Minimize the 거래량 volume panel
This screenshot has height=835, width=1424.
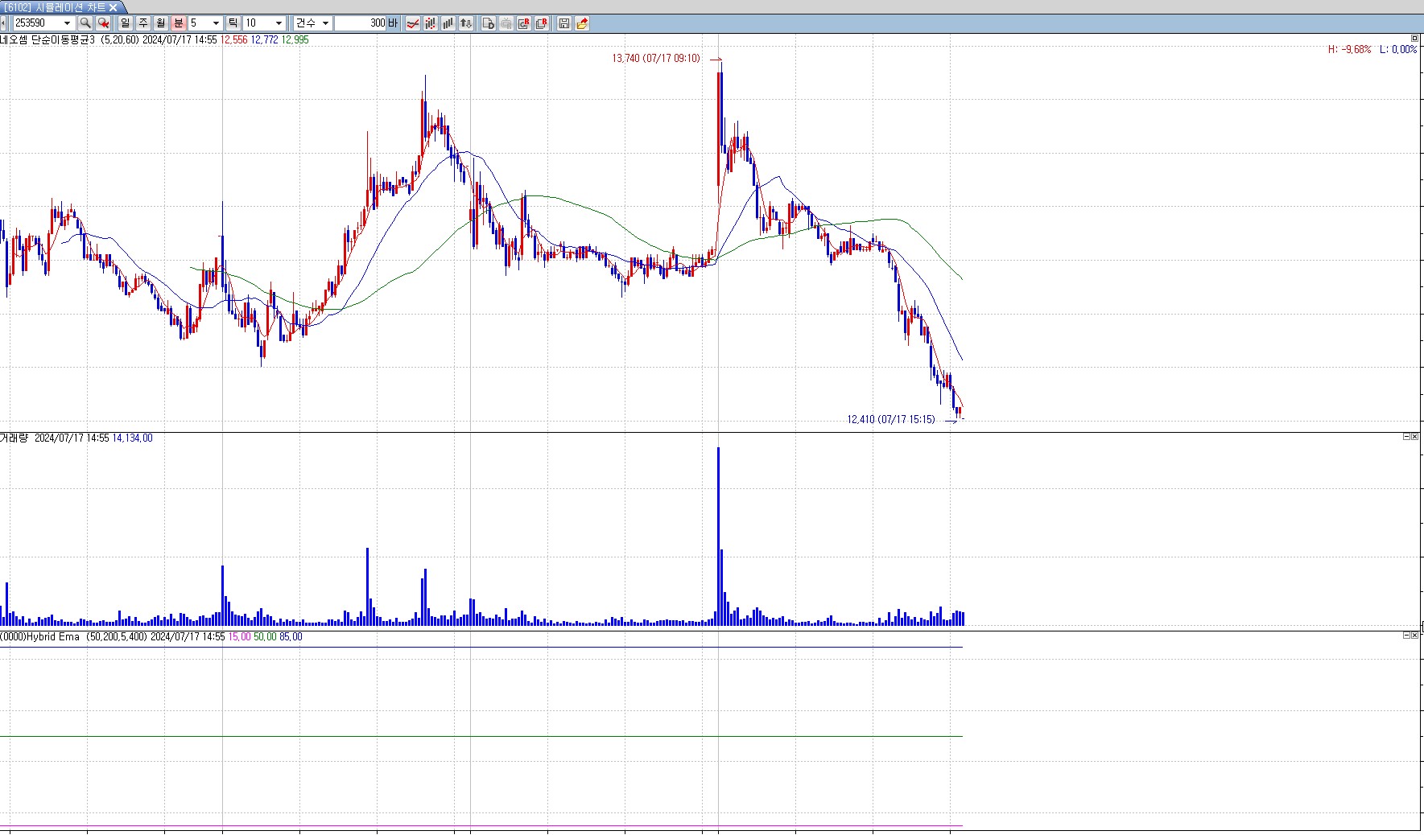pyautogui.click(x=1406, y=437)
